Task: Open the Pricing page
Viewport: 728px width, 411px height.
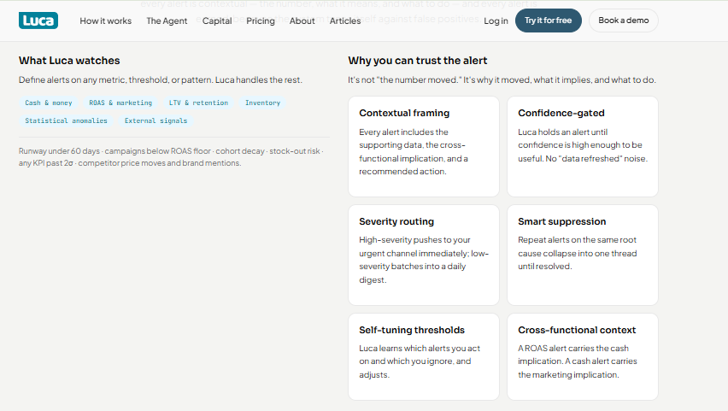Action: [261, 21]
